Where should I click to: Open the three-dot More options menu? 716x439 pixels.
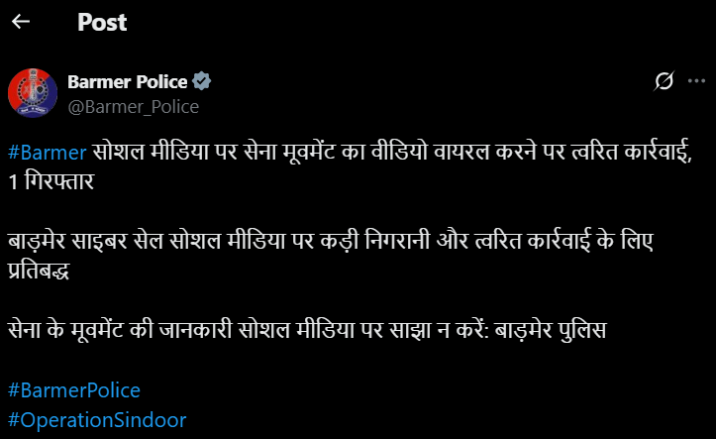[696, 83]
